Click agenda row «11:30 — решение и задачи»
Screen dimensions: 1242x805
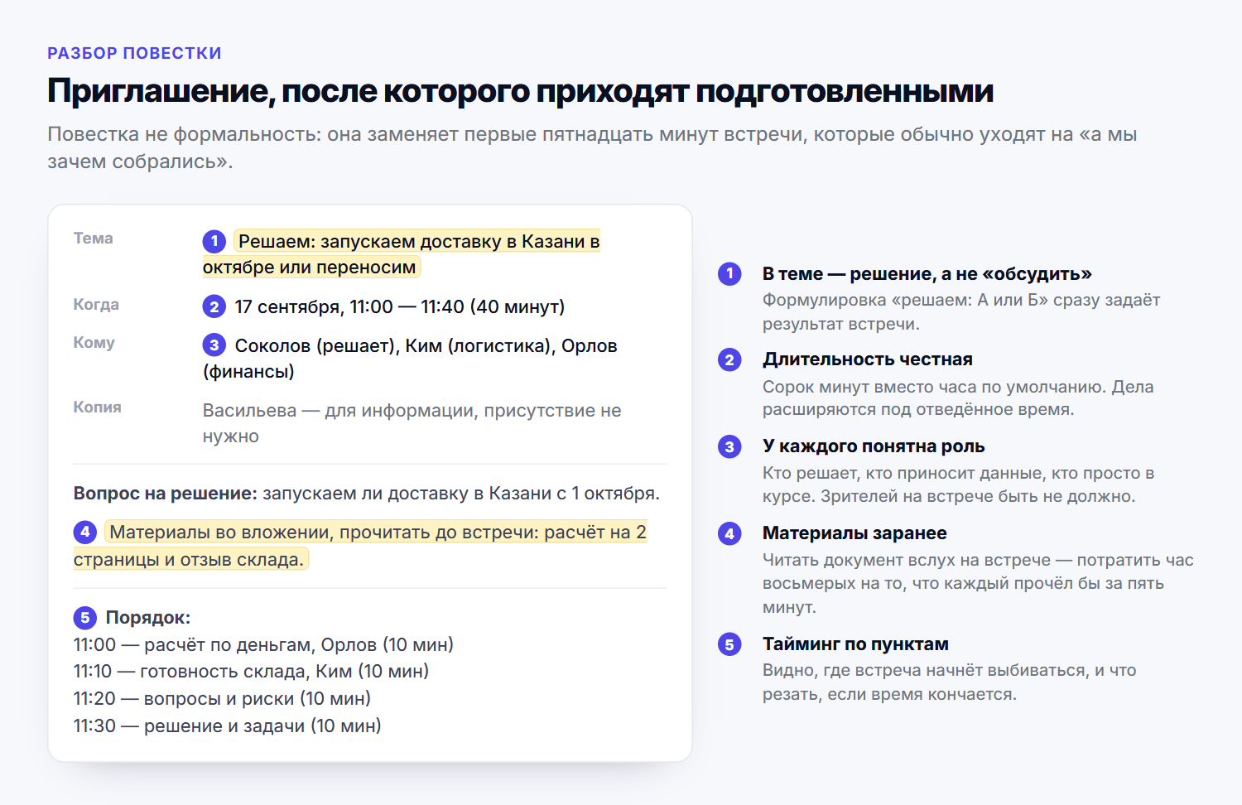(x=228, y=726)
